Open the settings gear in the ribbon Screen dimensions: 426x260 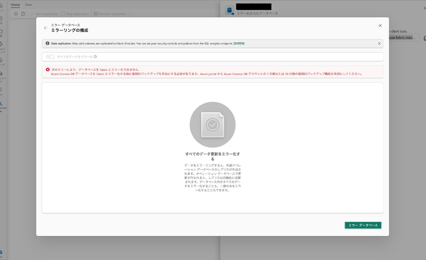16,14
